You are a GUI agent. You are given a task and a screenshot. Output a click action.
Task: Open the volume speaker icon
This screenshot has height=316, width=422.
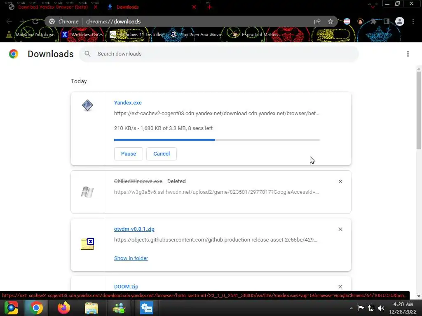click(x=381, y=308)
